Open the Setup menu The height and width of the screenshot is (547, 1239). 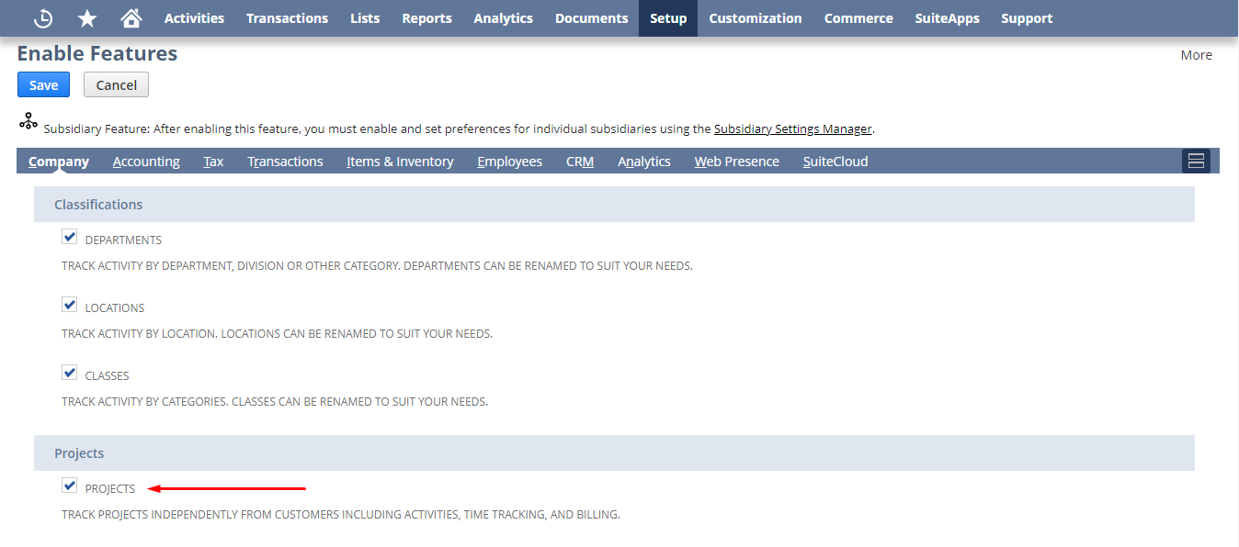click(x=667, y=17)
